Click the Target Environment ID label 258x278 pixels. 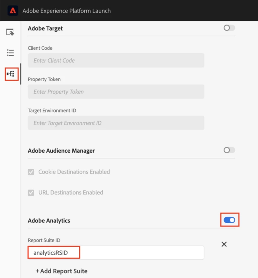tap(52, 110)
